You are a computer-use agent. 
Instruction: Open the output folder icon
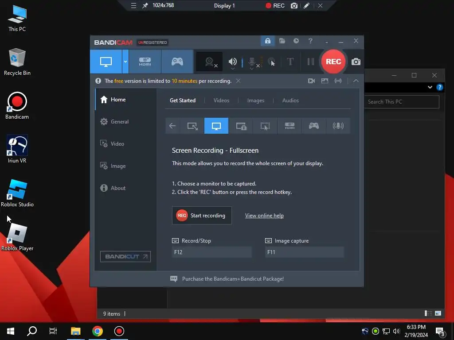click(x=282, y=41)
